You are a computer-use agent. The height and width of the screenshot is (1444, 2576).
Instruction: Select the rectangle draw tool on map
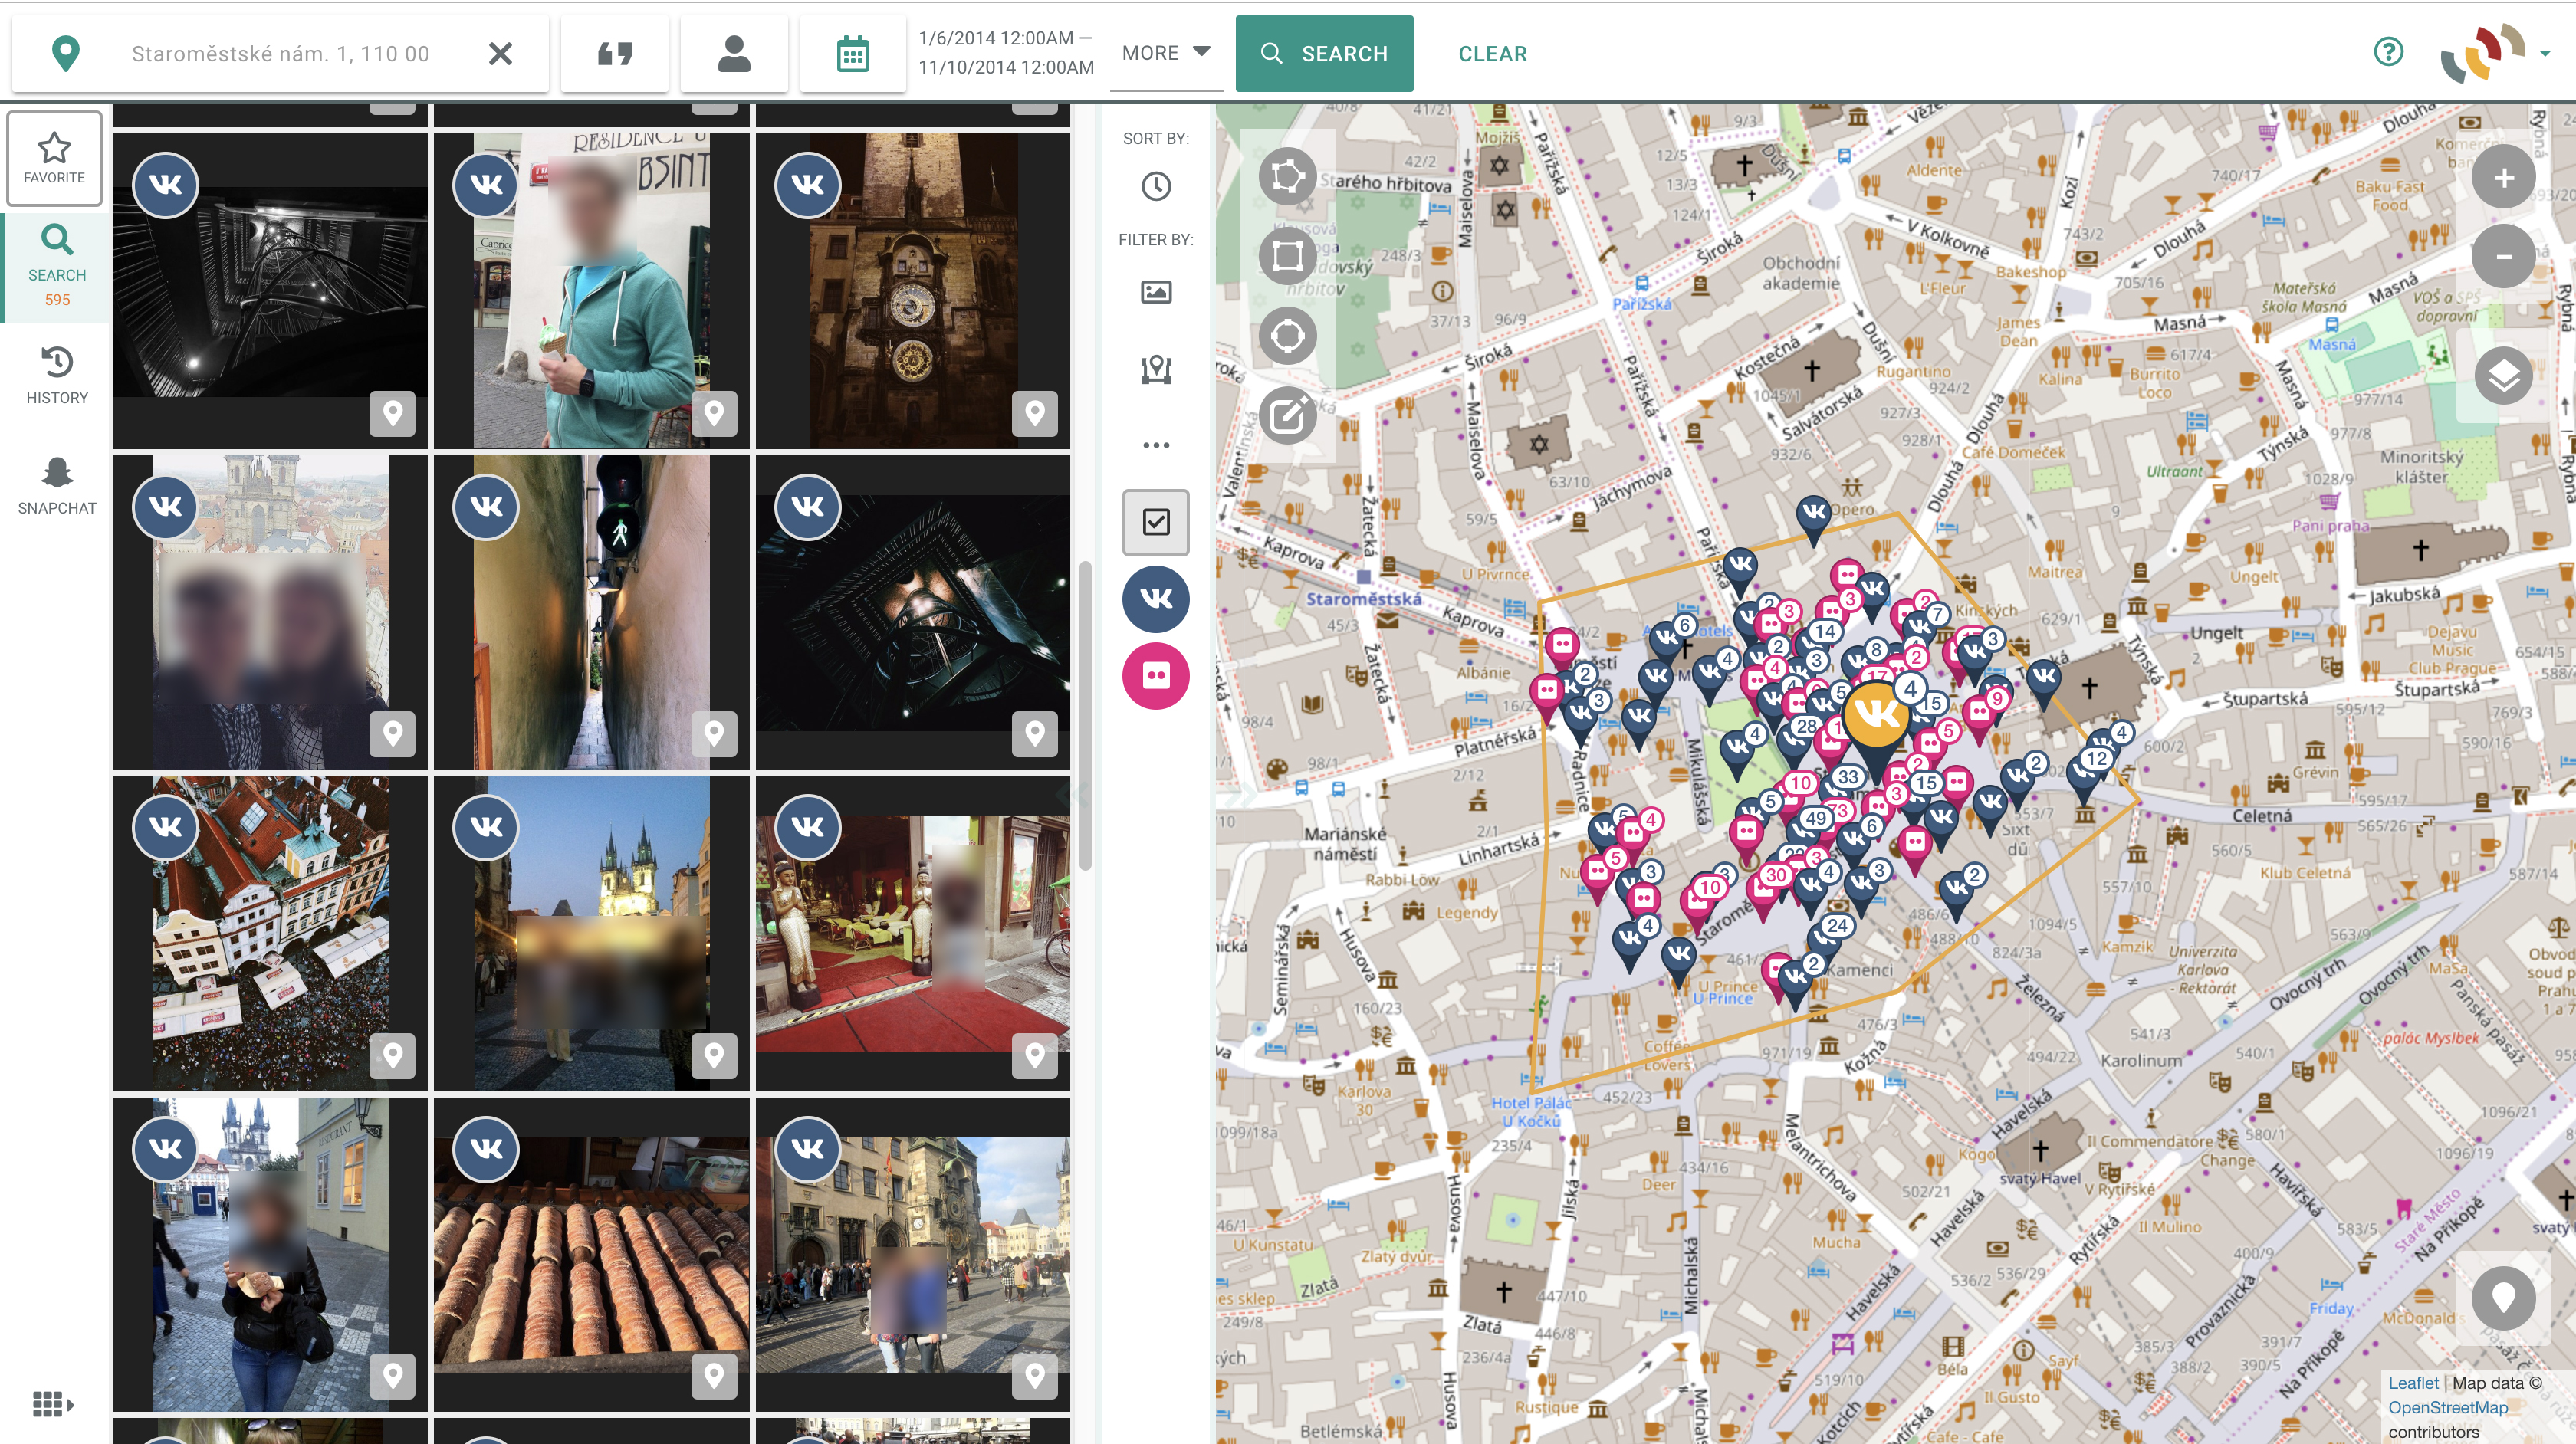point(1287,256)
